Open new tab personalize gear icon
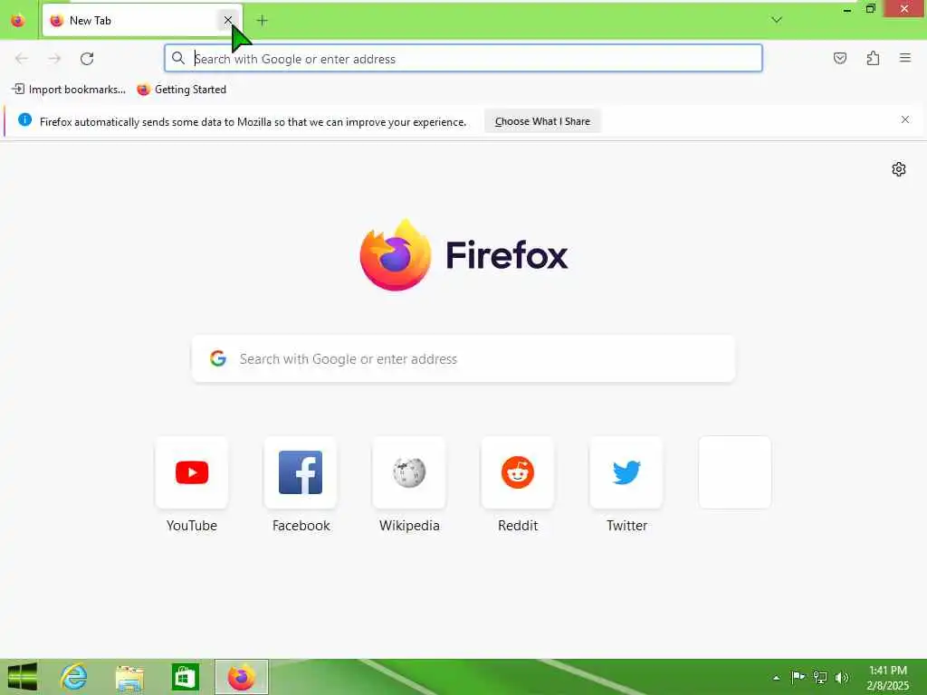927x695 pixels. pos(899,169)
